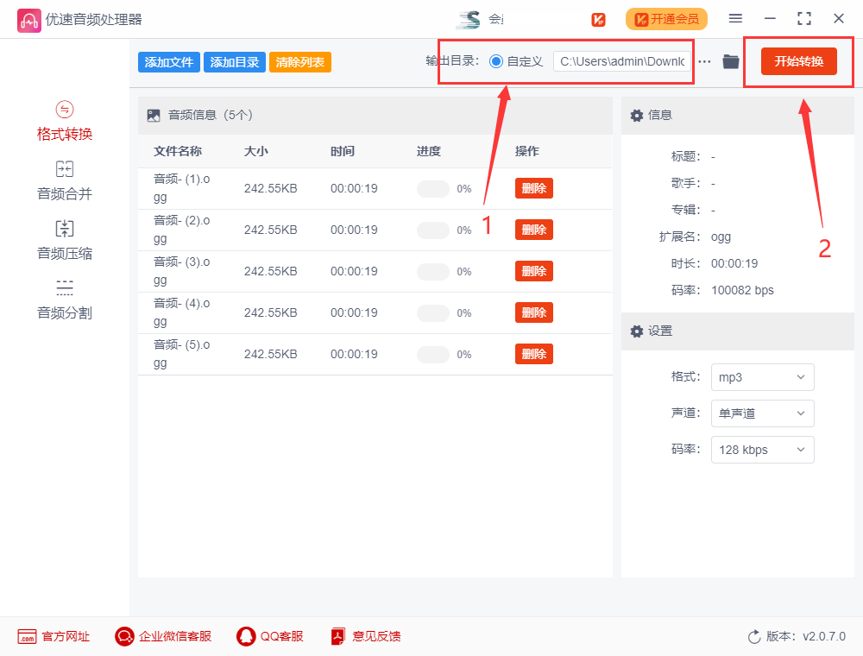Start conversion with the 开始转换 button
The image size is (863, 656).
[x=798, y=61]
